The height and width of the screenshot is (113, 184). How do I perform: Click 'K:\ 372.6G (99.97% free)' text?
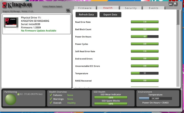coord(31,94)
